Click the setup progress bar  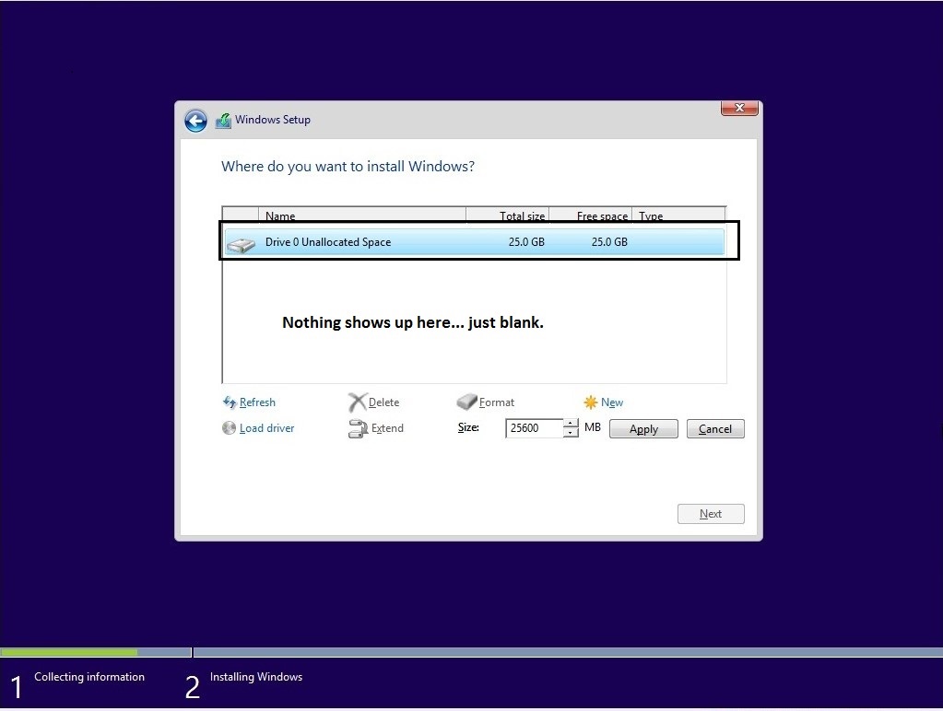tap(472, 652)
